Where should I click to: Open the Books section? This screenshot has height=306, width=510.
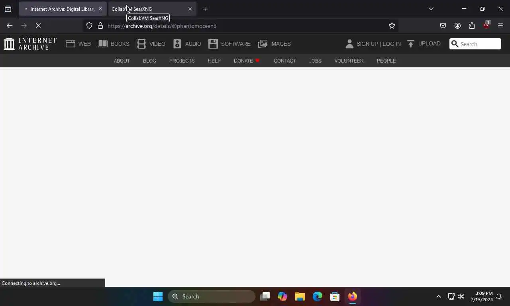click(x=114, y=44)
